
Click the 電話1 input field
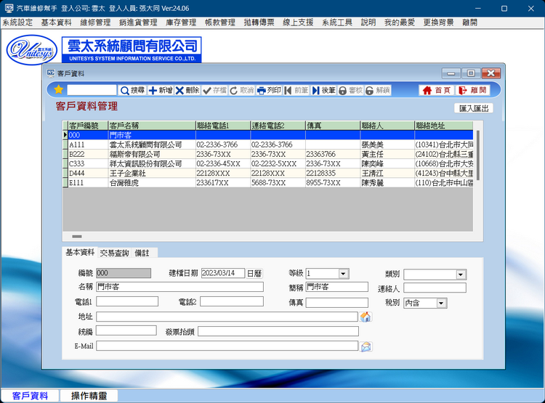pyautogui.click(x=127, y=301)
